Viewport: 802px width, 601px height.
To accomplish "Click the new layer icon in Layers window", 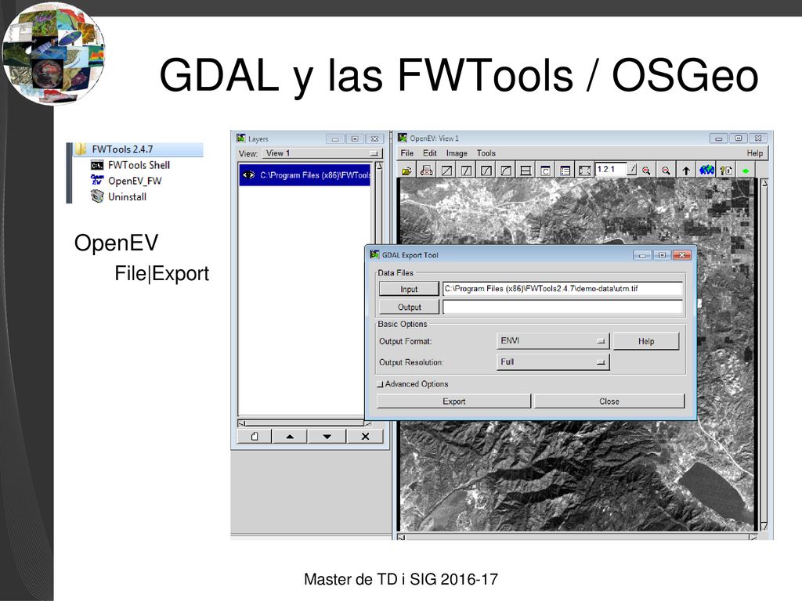I will [x=255, y=437].
